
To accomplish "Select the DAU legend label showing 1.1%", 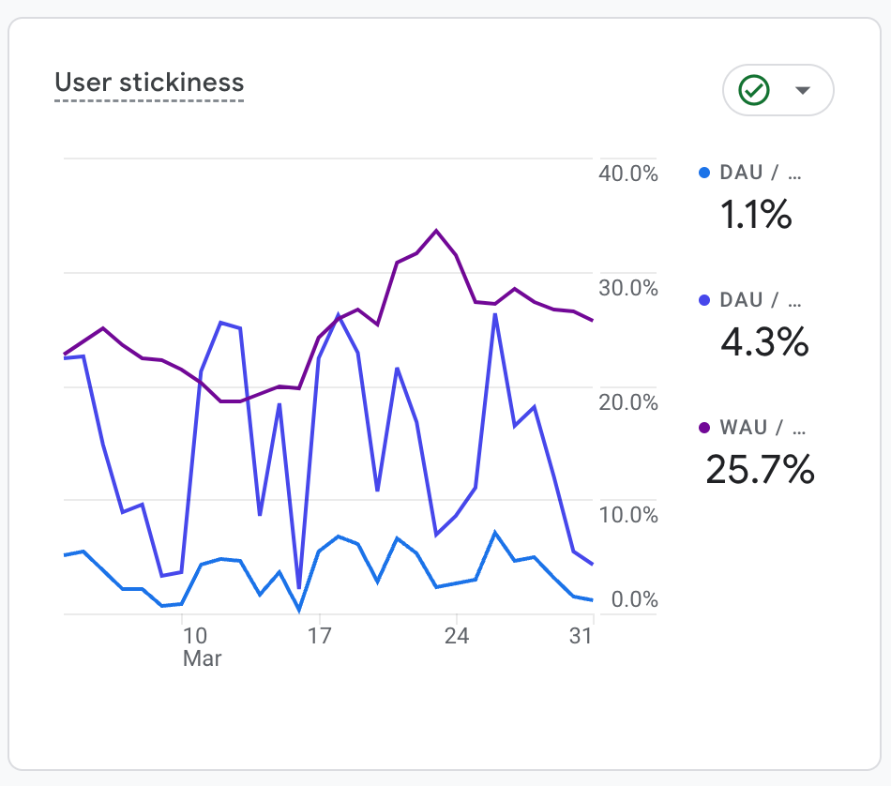I will tap(762, 173).
